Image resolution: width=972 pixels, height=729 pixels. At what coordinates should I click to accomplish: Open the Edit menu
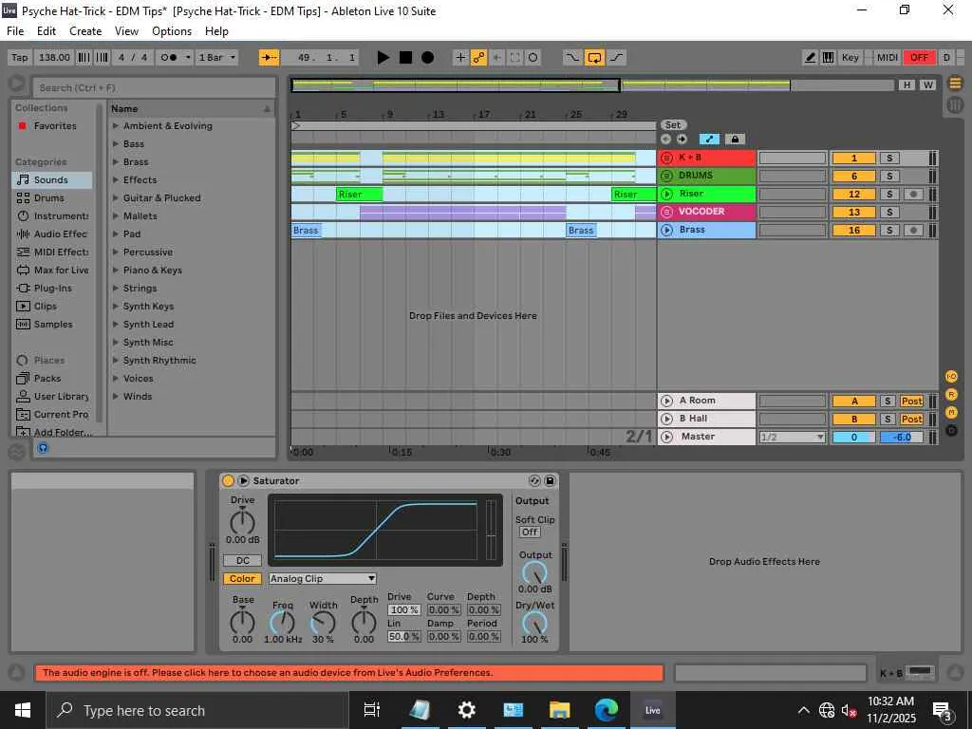47,31
